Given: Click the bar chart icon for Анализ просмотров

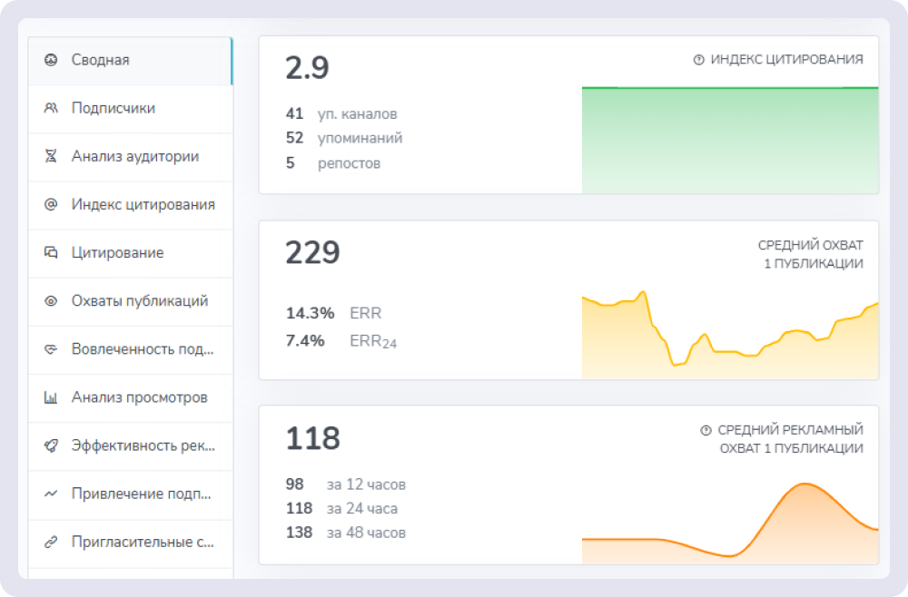Looking at the screenshot, I should point(51,397).
